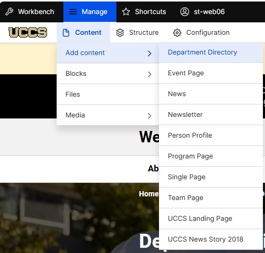
Task: Select Blocks menu entry
Action: click(108, 74)
